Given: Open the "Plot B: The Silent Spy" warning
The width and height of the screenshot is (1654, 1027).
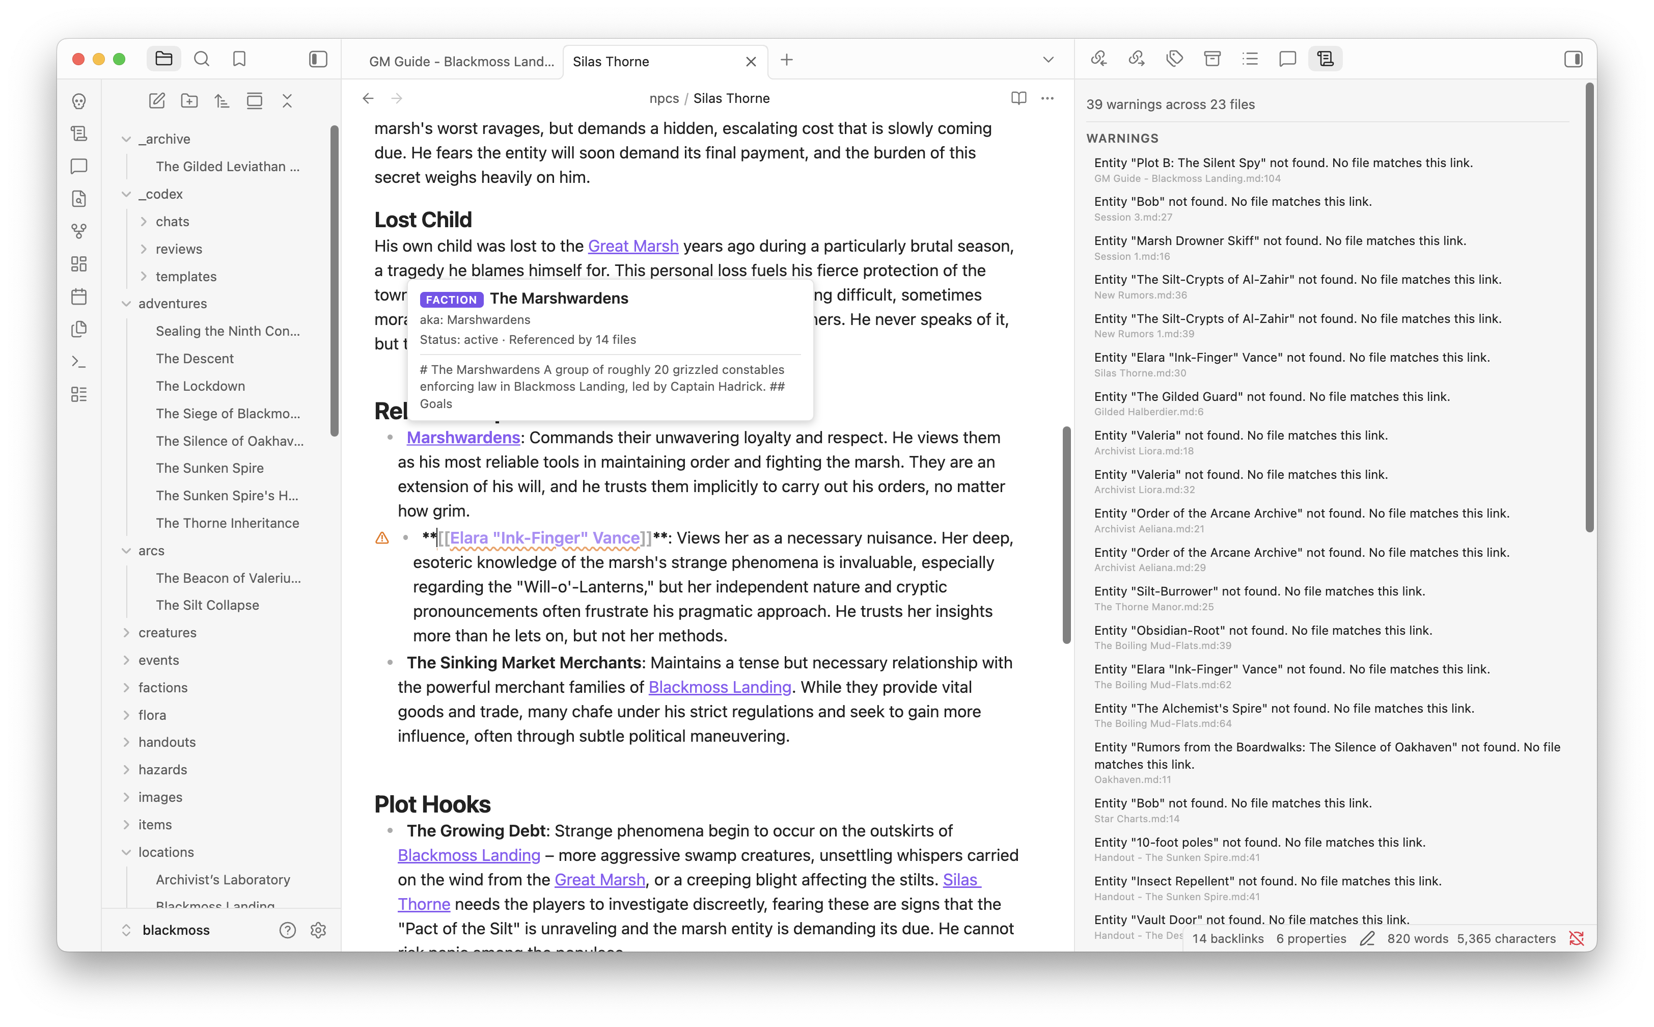Looking at the screenshot, I should point(1283,170).
